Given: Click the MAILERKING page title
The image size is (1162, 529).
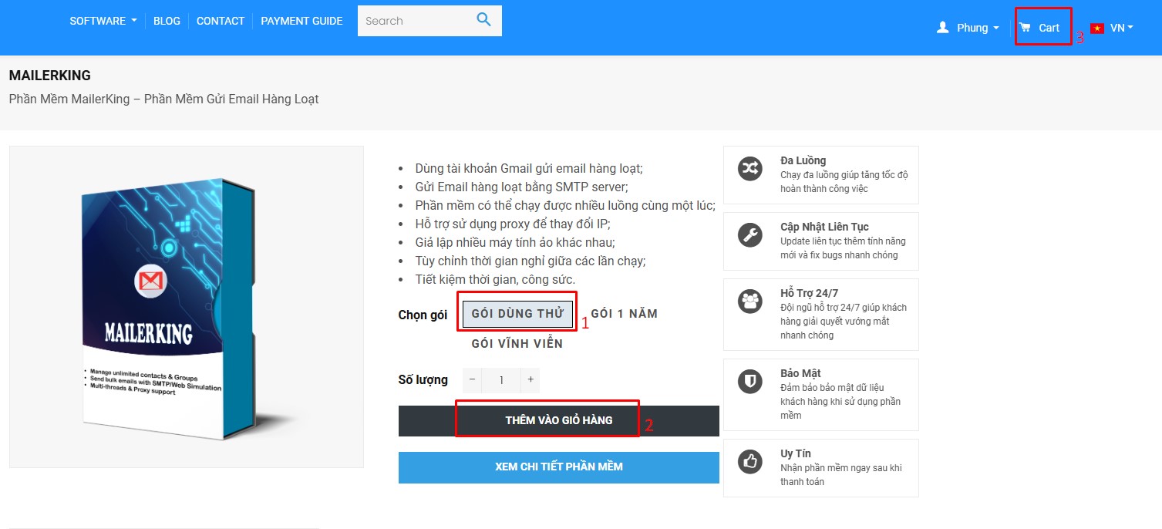Looking at the screenshot, I should [50, 76].
